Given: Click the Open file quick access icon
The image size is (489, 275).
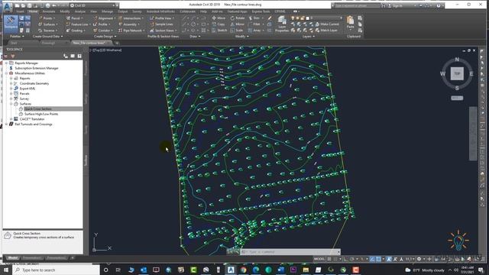Looking at the screenshot, I should [23, 5].
